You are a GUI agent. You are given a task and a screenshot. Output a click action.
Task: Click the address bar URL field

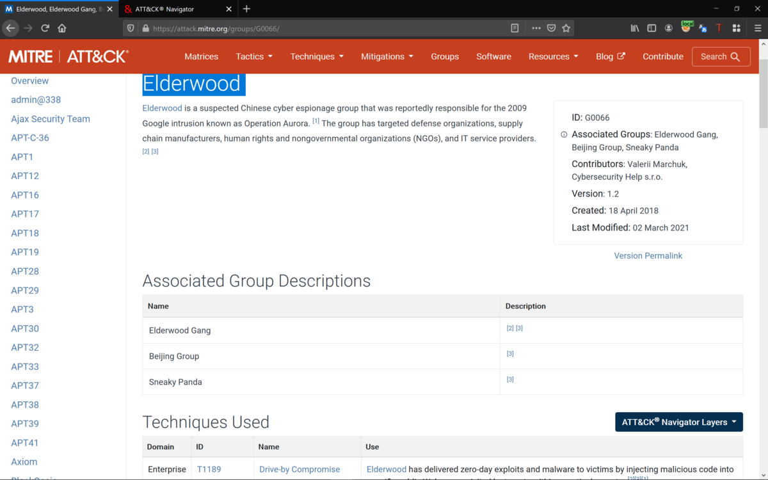326,28
